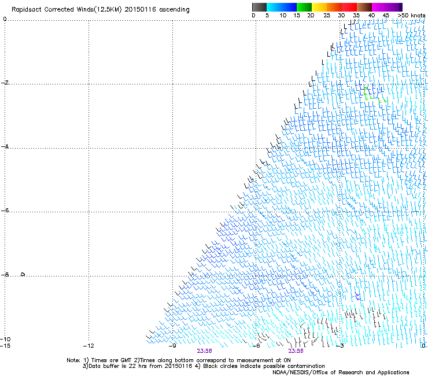Click the cyan-to-blue 5-15 knots legend segment
This screenshot has width=428, height=376.
282,7
